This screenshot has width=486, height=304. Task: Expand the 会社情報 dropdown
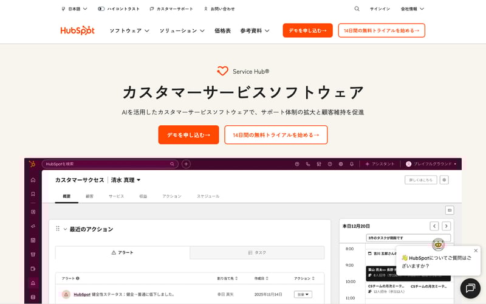[412, 9]
